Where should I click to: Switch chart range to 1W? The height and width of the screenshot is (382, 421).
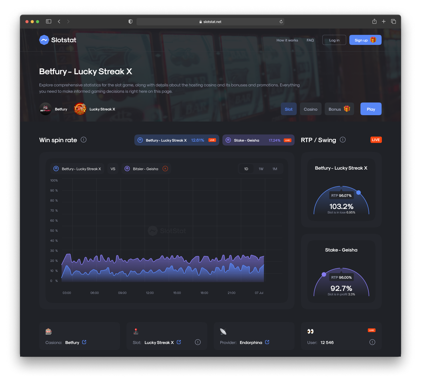pos(261,169)
